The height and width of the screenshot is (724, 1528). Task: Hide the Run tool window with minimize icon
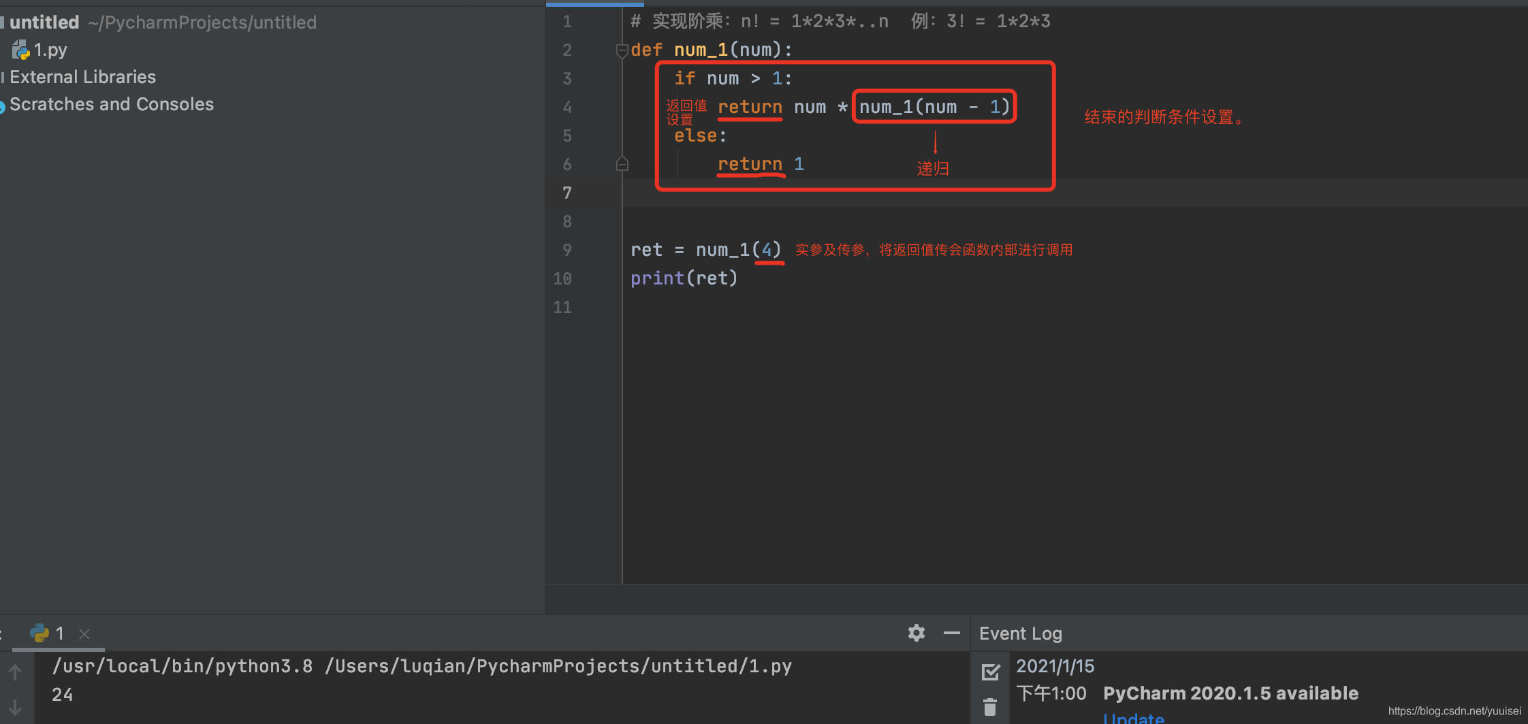[x=952, y=633]
